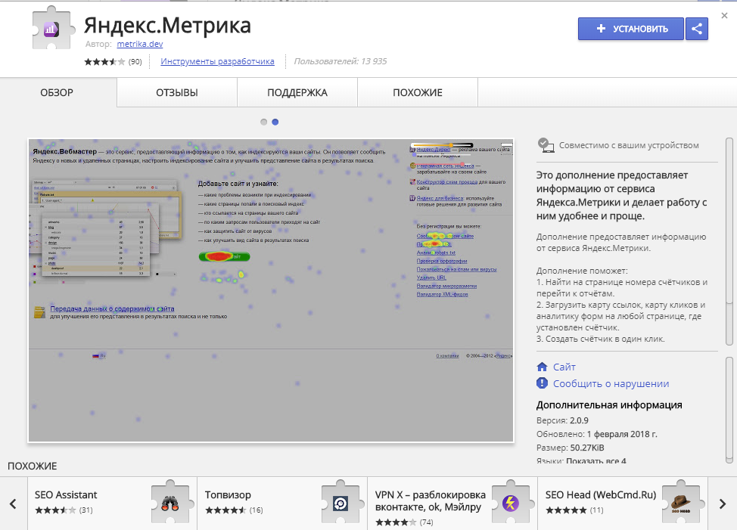Click the exclamation report abuse icon
This screenshot has width=737, height=530.
pyautogui.click(x=542, y=383)
